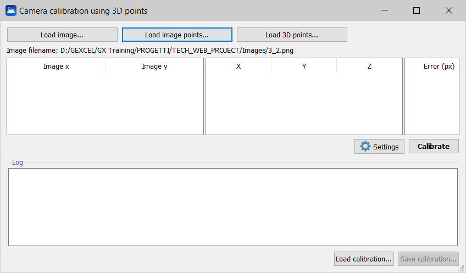The image size is (466, 273).
Task: Open the Load calibration... dialog
Action: click(x=364, y=259)
